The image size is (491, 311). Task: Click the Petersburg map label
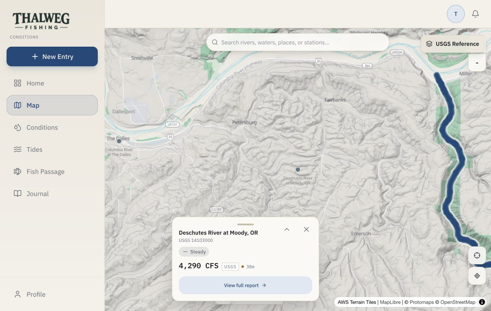click(244, 122)
